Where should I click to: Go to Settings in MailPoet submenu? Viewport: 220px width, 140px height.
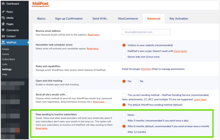(x=7, y=69)
